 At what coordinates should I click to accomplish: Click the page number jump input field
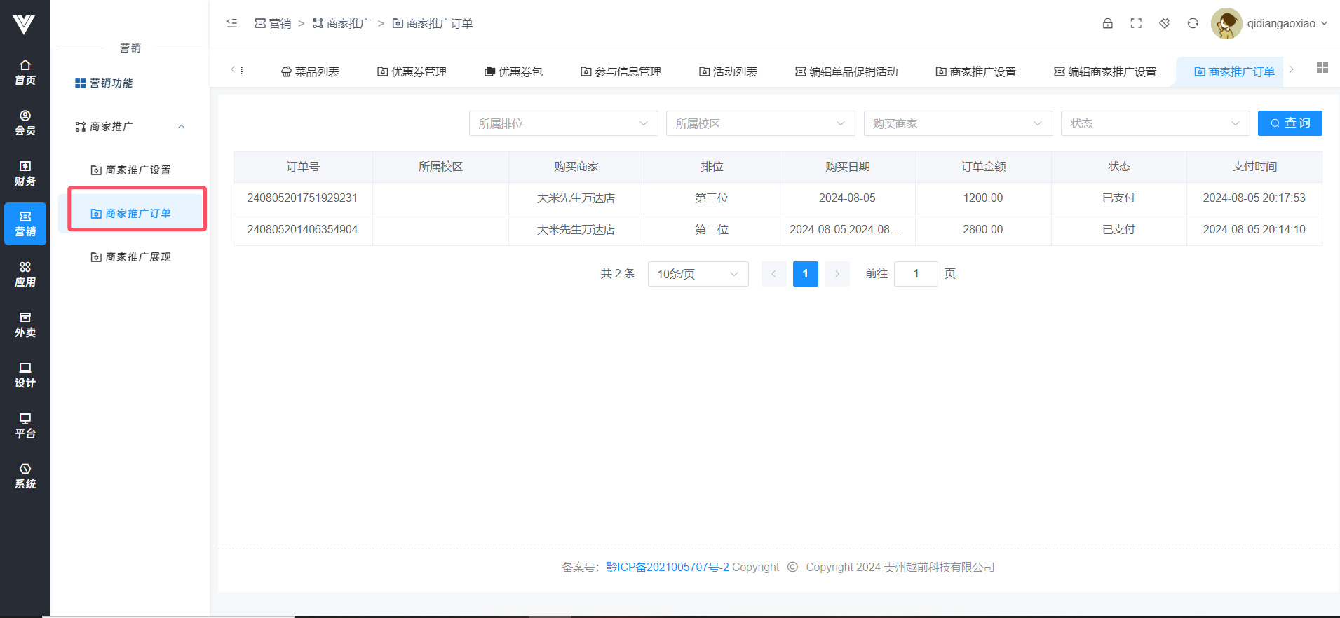click(x=915, y=274)
